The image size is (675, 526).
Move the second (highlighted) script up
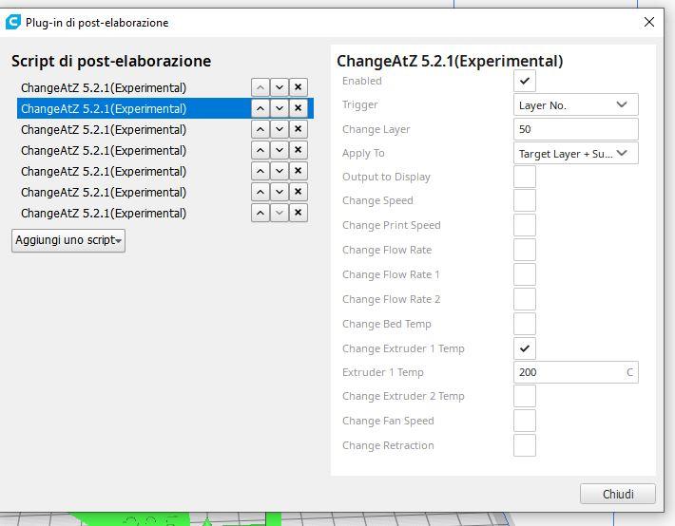[260, 108]
